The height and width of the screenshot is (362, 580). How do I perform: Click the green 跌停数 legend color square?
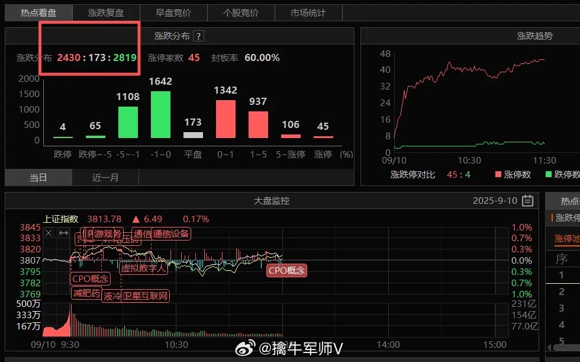point(549,174)
